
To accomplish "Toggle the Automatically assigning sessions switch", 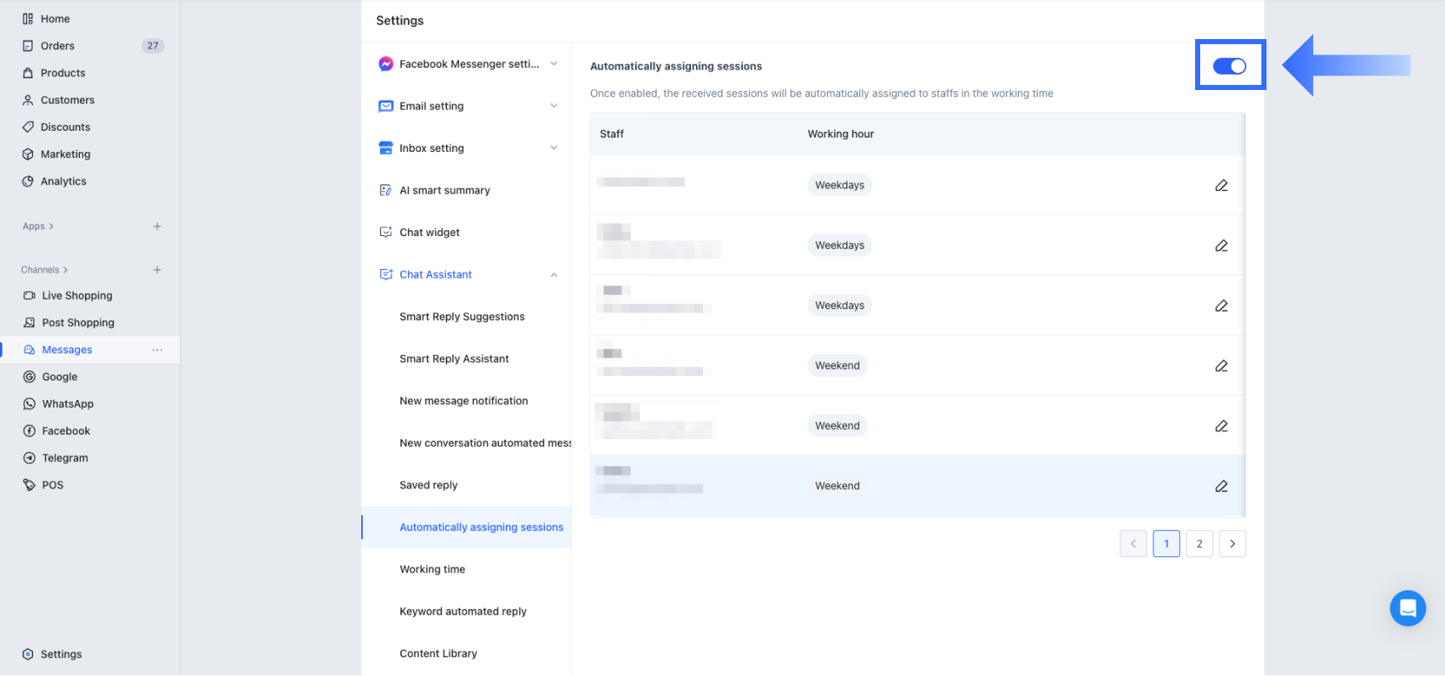I will tap(1229, 66).
